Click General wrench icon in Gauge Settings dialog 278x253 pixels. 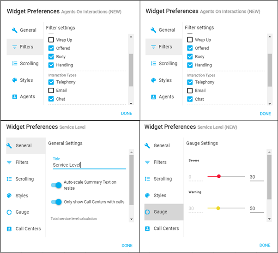pos(147,145)
